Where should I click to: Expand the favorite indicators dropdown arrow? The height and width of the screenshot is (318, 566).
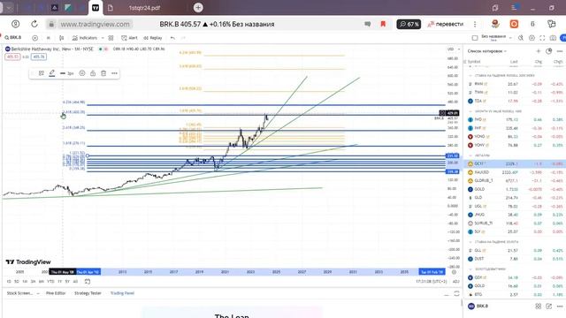[103, 38]
